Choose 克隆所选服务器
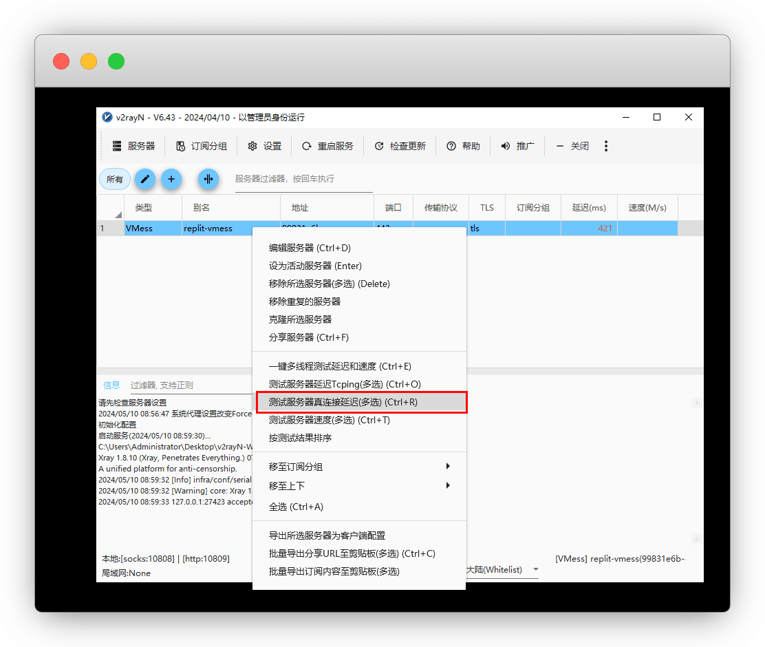This screenshot has width=765, height=647. click(x=359, y=319)
